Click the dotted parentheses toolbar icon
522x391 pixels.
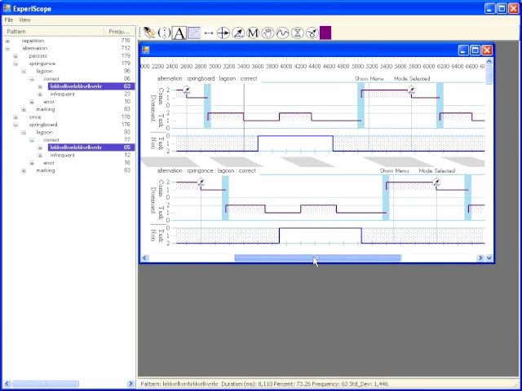tap(164, 33)
